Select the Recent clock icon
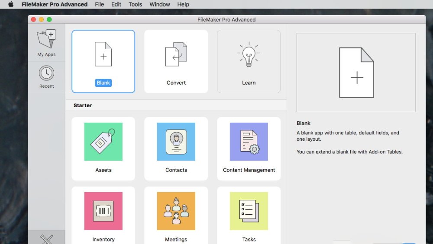 (46, 73)
